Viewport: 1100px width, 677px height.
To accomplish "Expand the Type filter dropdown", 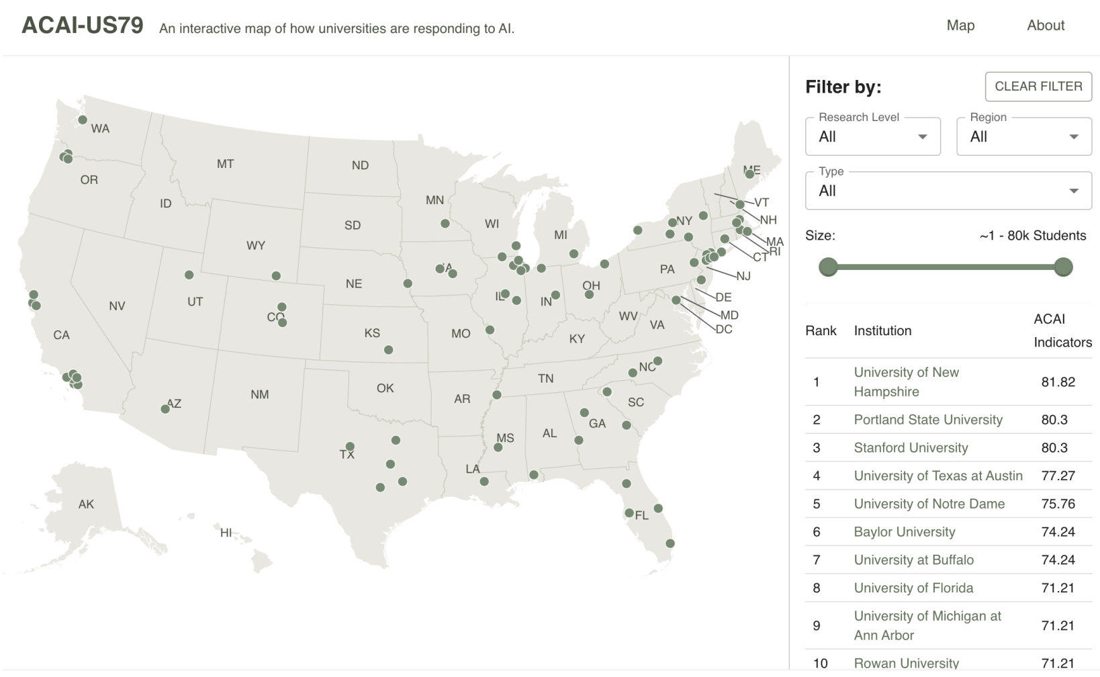I will tap(948, 191).
